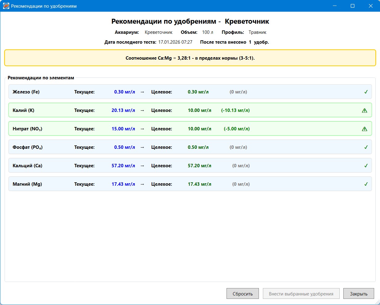This screenshot has width=380, height=305.
Task: Click the nitrate difference (-5.00 мг/л)
Action: [236, 129]
